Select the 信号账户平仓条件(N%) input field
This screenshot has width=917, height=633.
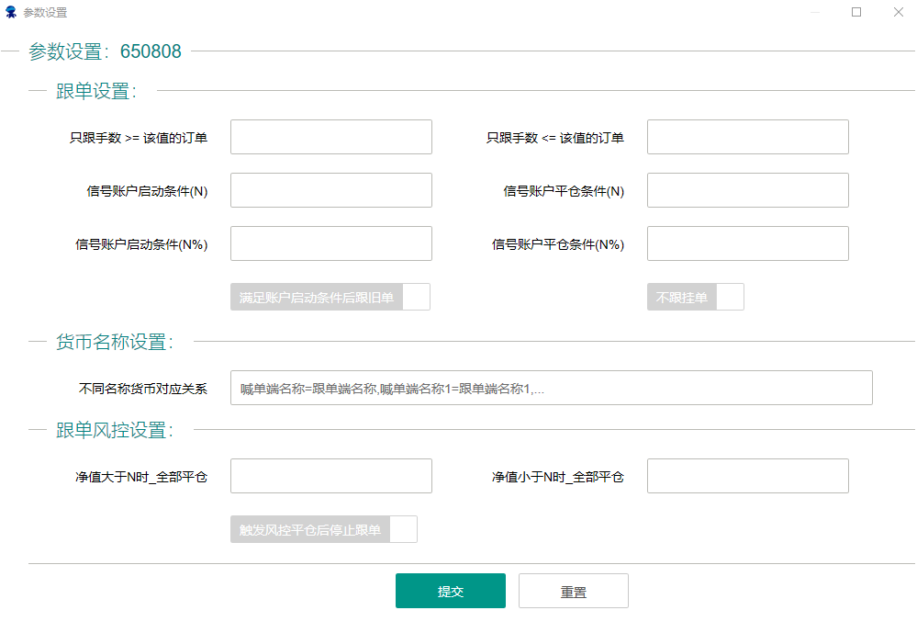click(747, 243)
